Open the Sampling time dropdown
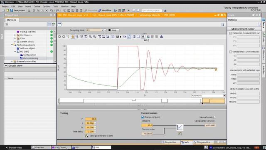 (x=105, y=30)
